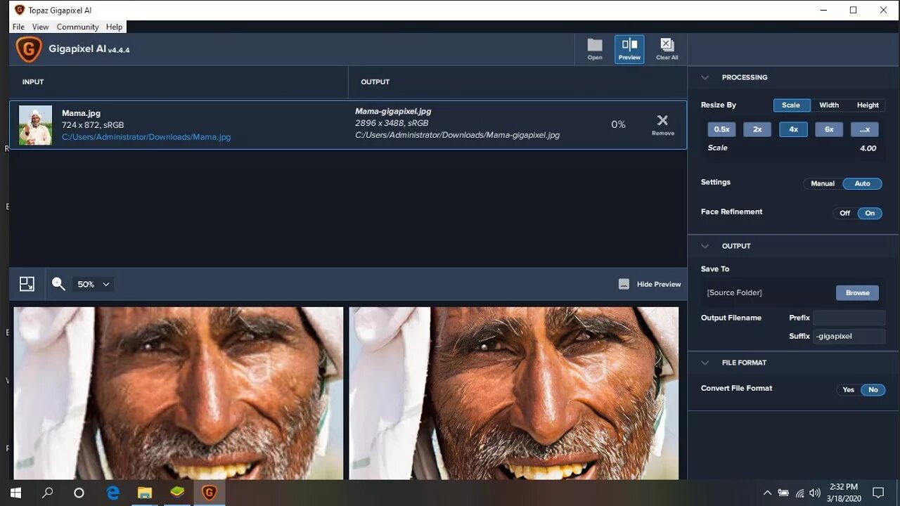Click the taskbar clock showing 2:32 PM
This screenshot has height=506, width=900.
coord(843,486)
